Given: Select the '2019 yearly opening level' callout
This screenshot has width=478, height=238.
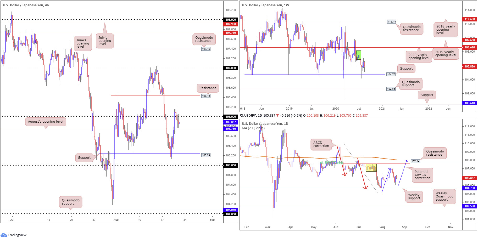Looking at the screenshot, I should click(446, 54).
